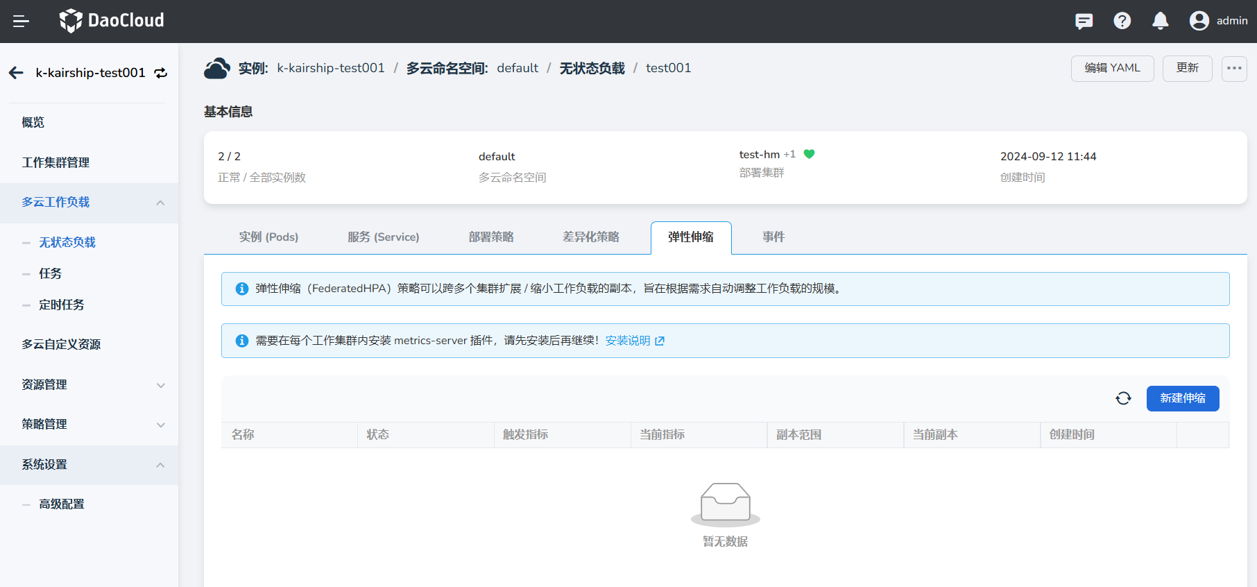Open the 安装说明 link
This screenshot has height=587, width=1257.
(x=628, y=341)
